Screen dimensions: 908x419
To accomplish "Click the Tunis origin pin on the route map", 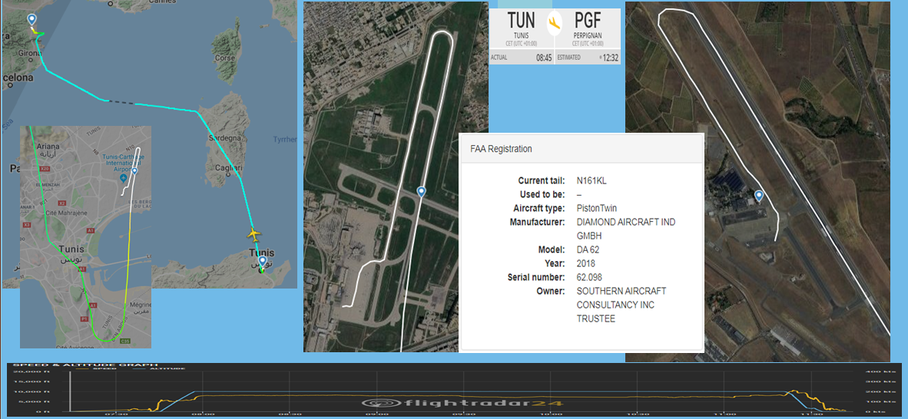I will point(262,262).
